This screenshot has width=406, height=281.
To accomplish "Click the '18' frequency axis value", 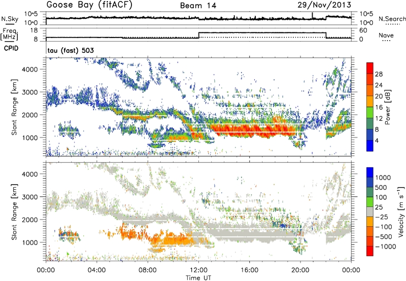I will 34,30.
